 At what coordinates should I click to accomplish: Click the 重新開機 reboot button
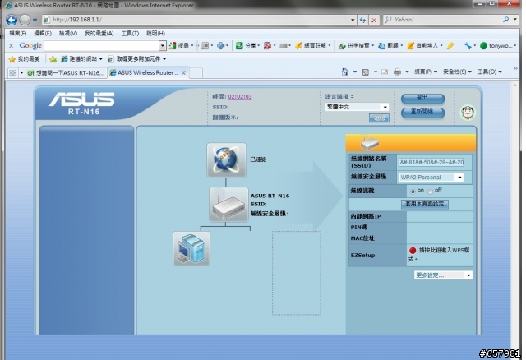pyautogui.click(x=422, y=113)
